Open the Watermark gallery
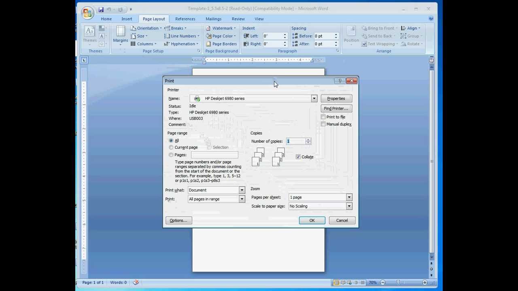The image size is (518, 291). tap(221, 28)
